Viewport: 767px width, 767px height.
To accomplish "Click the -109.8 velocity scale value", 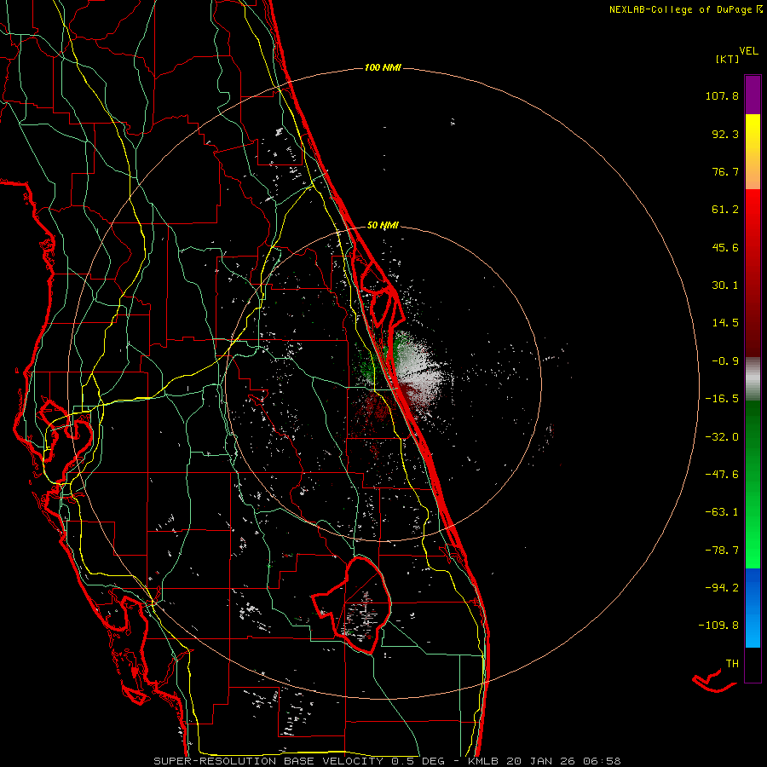I will pyautogui.click(x=718, y=626).
